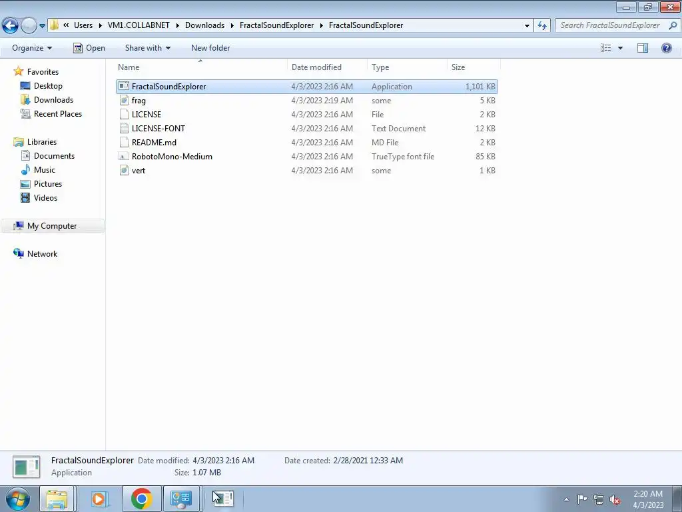Click the 1,101 KB size cell
Viewport: 682px width, 512px height.
point(480,86)
